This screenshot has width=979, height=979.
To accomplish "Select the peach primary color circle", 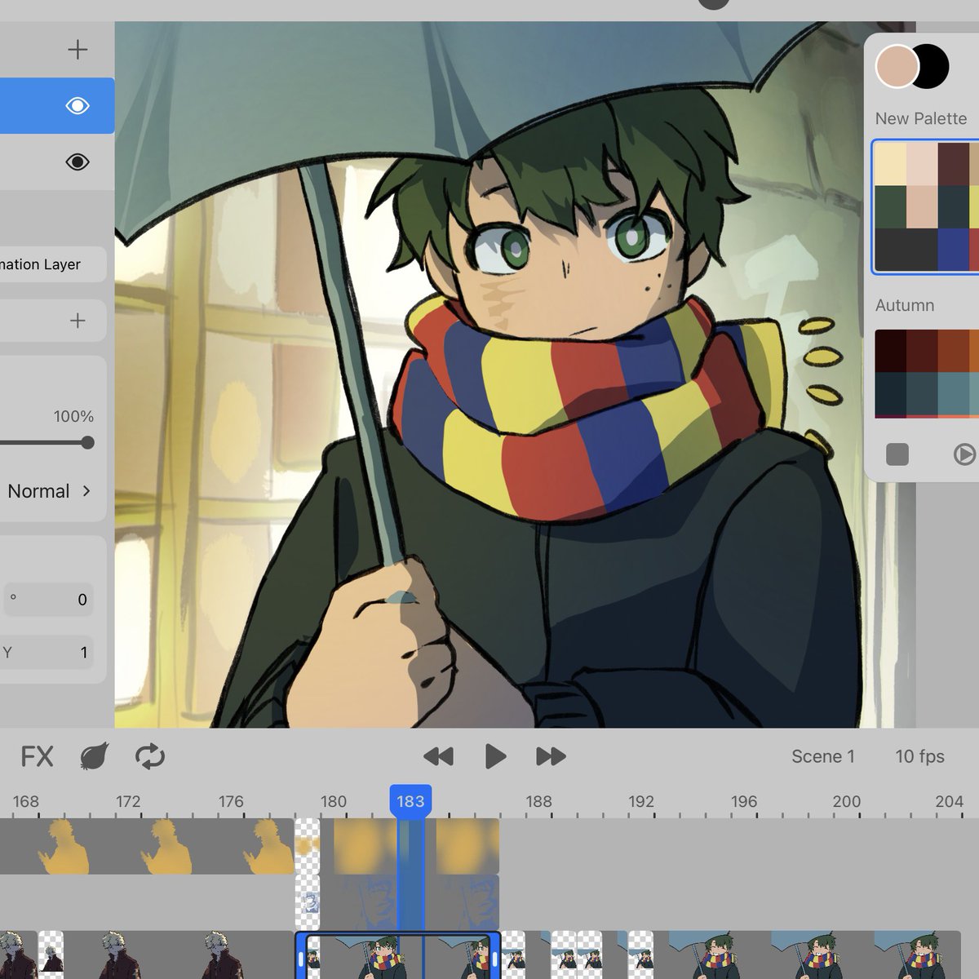I will 897,66.
